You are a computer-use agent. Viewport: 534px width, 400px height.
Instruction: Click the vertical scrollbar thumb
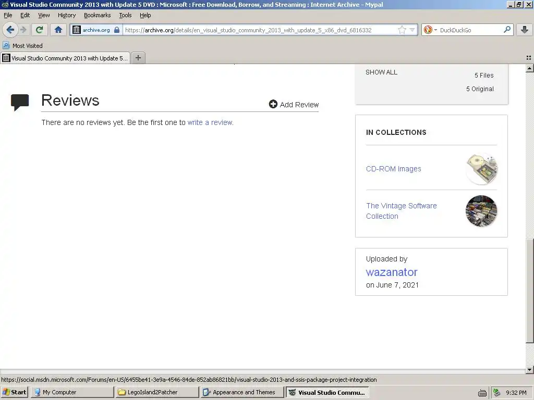click(529, 291)
